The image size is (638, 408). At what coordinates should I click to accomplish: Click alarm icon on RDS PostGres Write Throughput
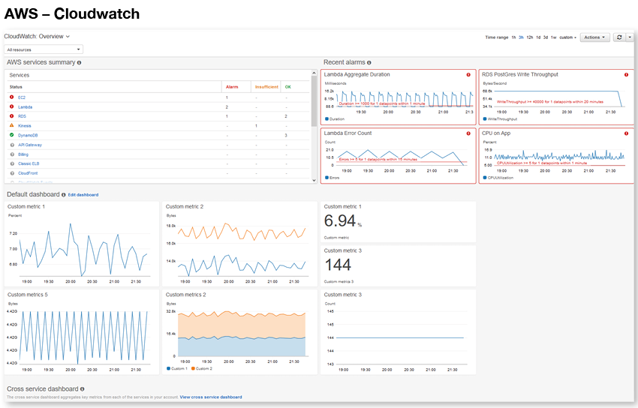pos(626,75)
